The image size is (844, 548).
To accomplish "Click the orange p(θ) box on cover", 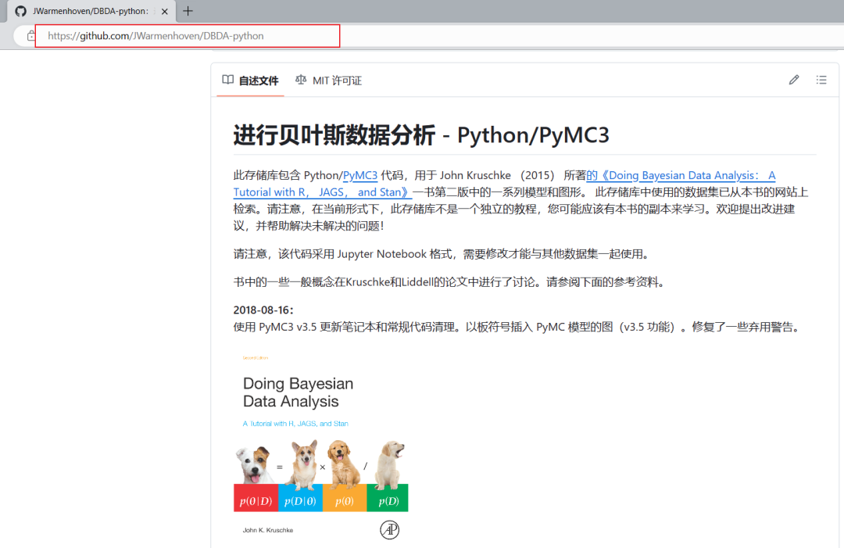I will (345, 498).
